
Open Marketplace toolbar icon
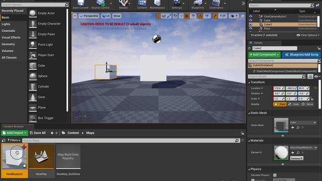click(x=157, y=5)
